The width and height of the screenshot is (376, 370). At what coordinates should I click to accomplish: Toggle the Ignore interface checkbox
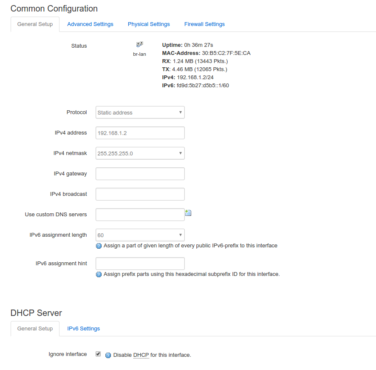click(98, 354)
